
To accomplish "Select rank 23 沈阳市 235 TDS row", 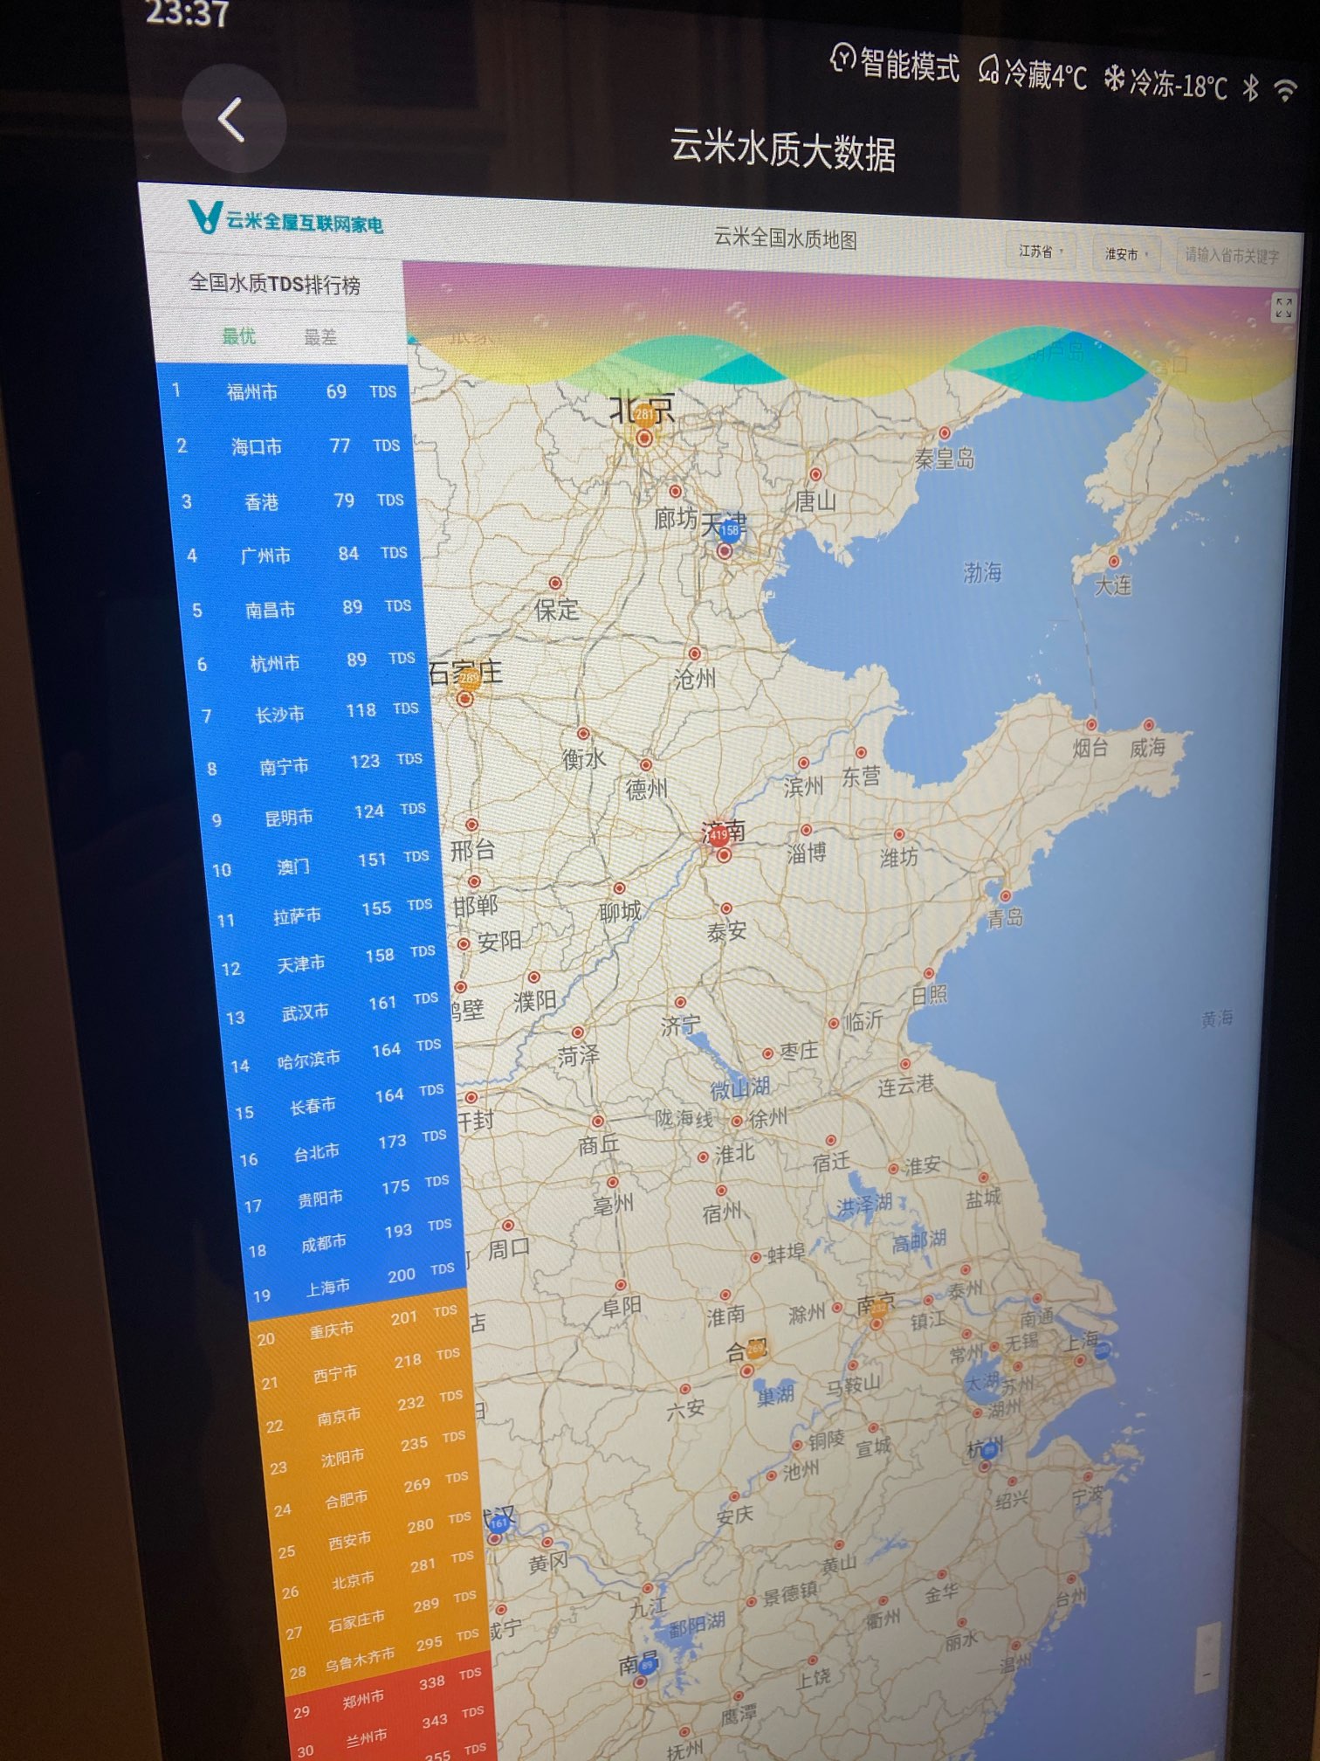I will click(370, 1452).
